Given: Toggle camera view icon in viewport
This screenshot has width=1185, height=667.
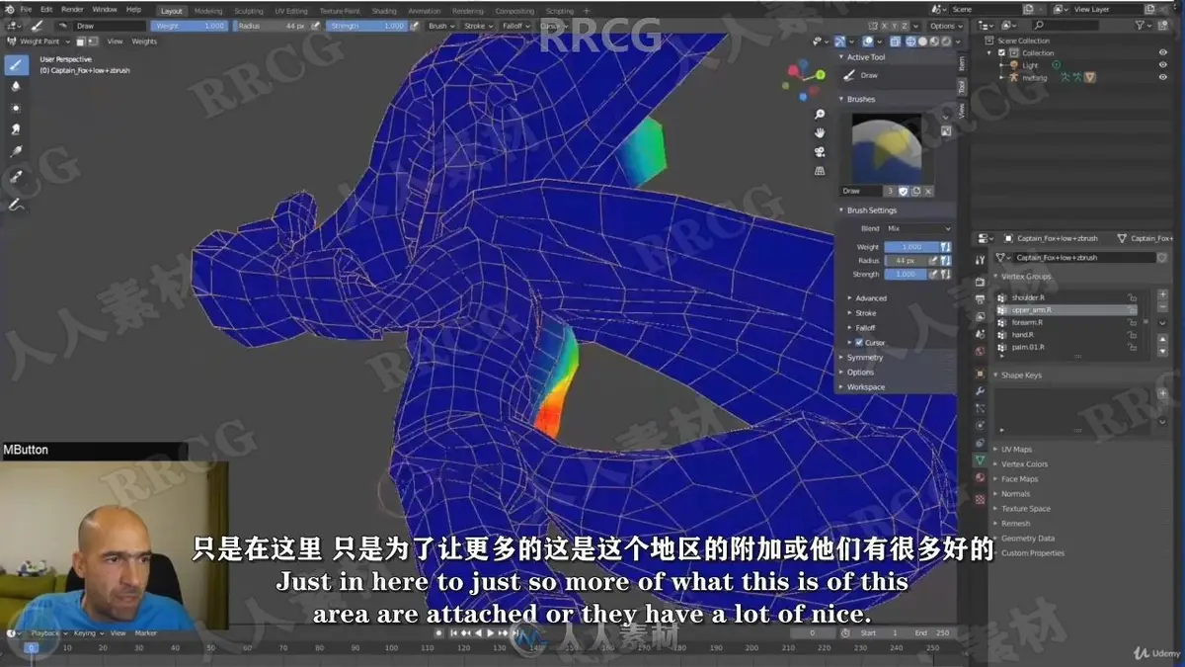Looking at the screenshot, I should tap(820, 151).
